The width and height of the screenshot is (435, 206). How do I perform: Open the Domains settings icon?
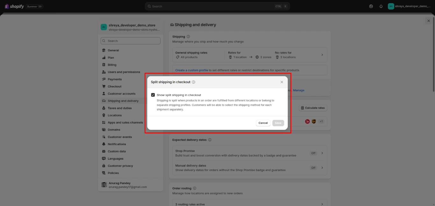pyautogui.click(x=104, y=130)
